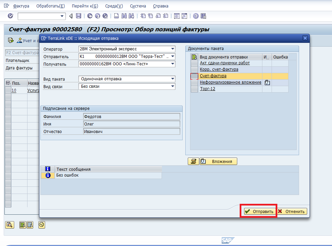Close the TerraLink xDE dialog

click(x=305, y=38)
